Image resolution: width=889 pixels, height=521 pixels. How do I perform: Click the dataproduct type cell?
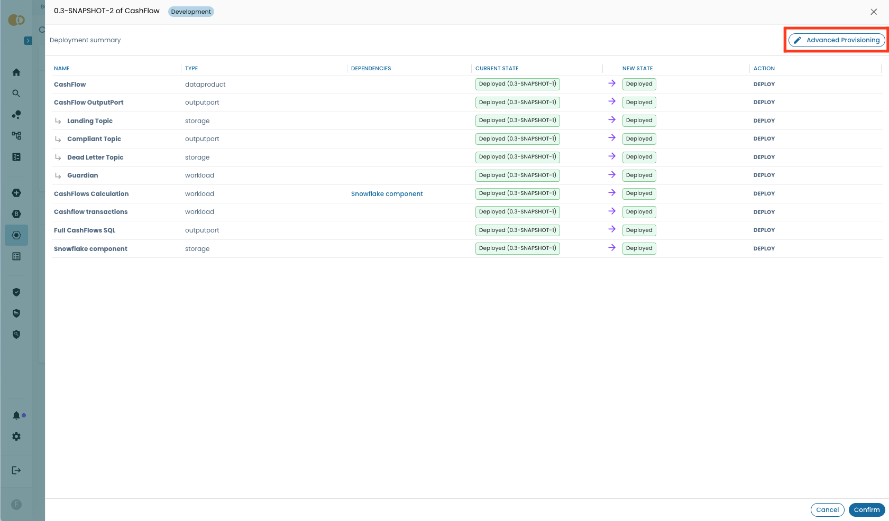tap(205, 85)
